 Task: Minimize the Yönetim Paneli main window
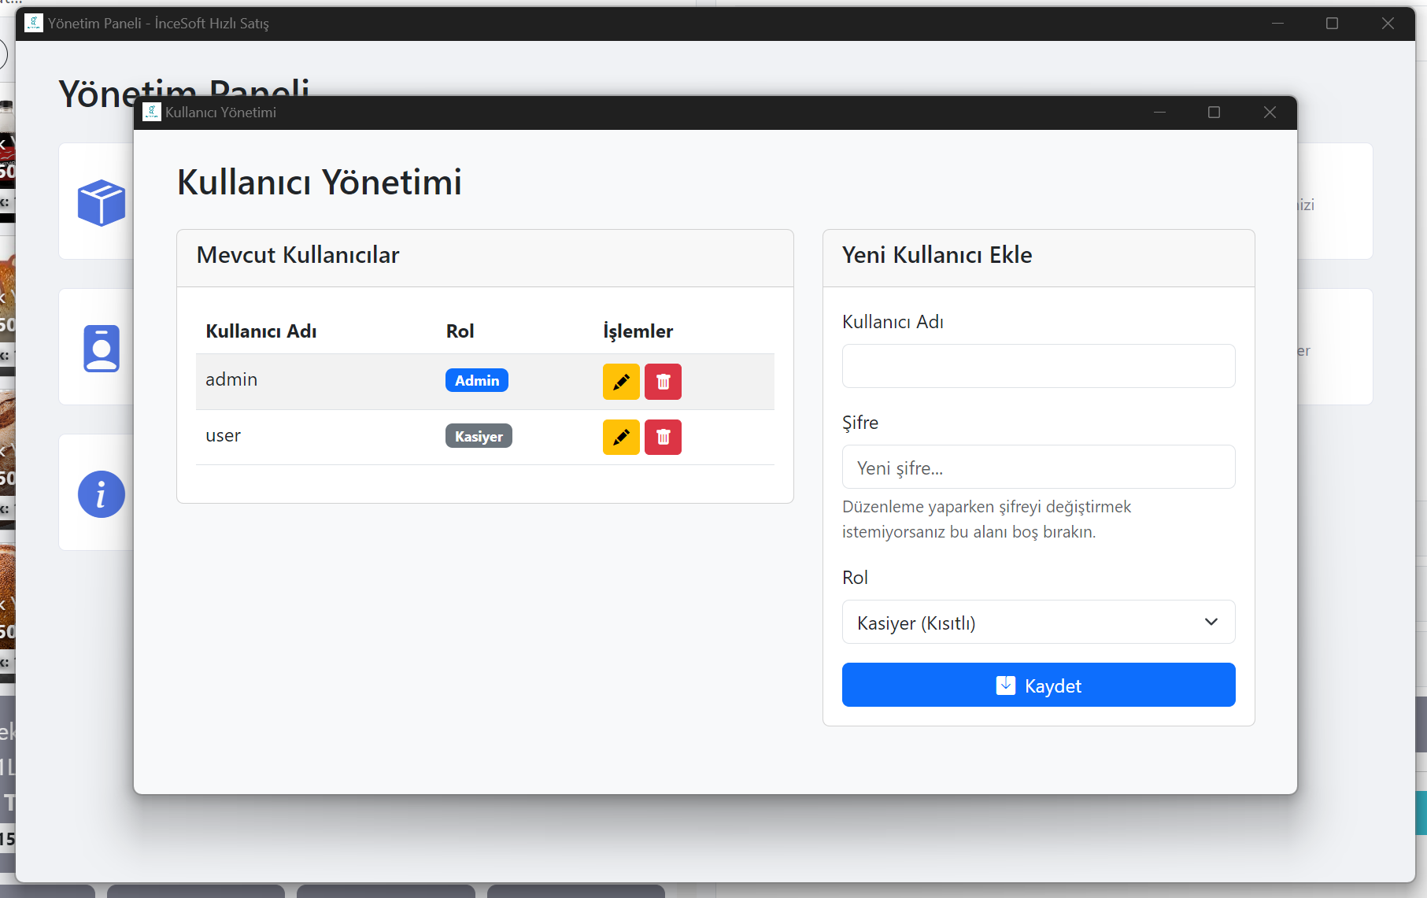1277,24
